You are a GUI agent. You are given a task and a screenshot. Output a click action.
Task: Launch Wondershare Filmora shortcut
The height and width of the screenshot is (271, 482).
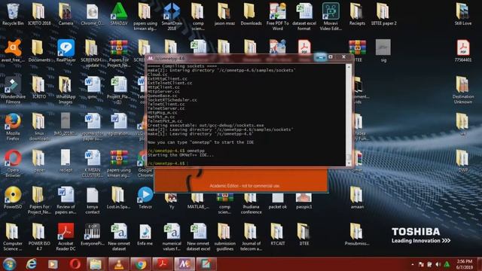coord(13,90)
